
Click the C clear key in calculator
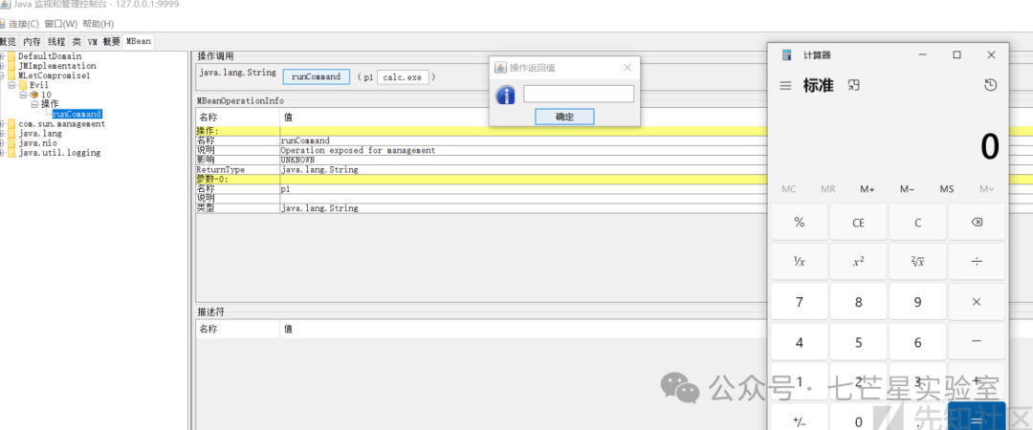(917, 222)
